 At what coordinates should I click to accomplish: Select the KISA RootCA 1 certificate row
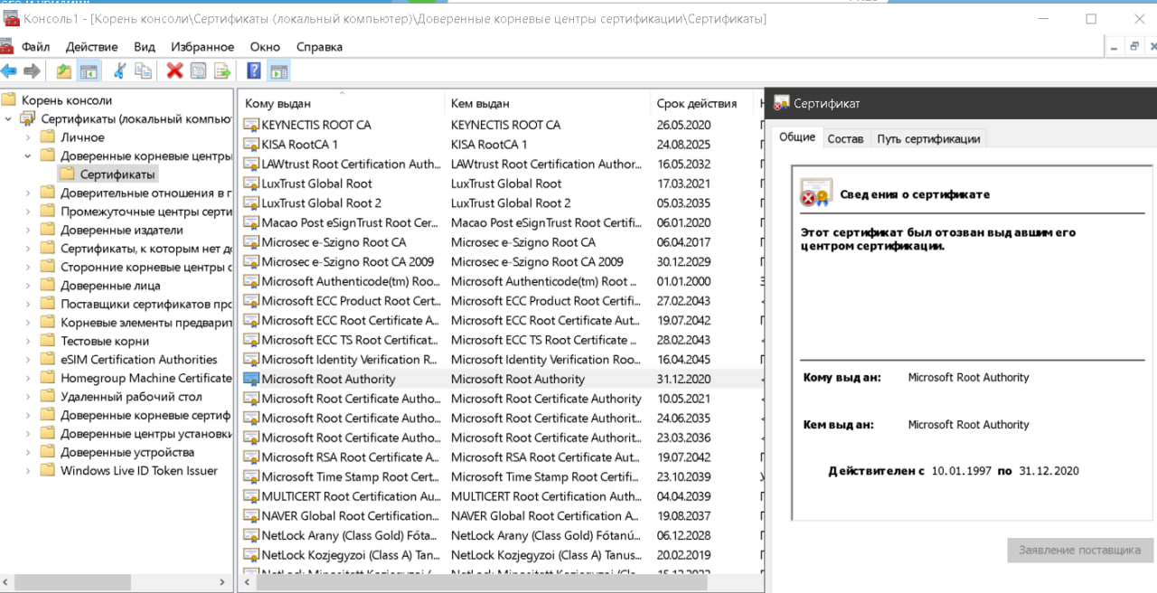299,145
